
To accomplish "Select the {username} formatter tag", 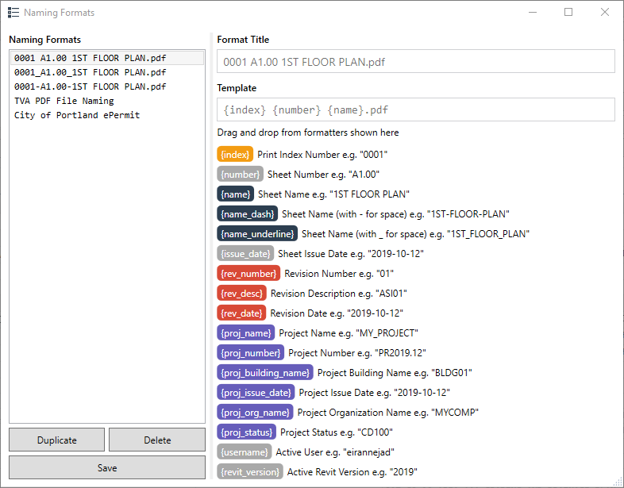I will click(245, 452).
